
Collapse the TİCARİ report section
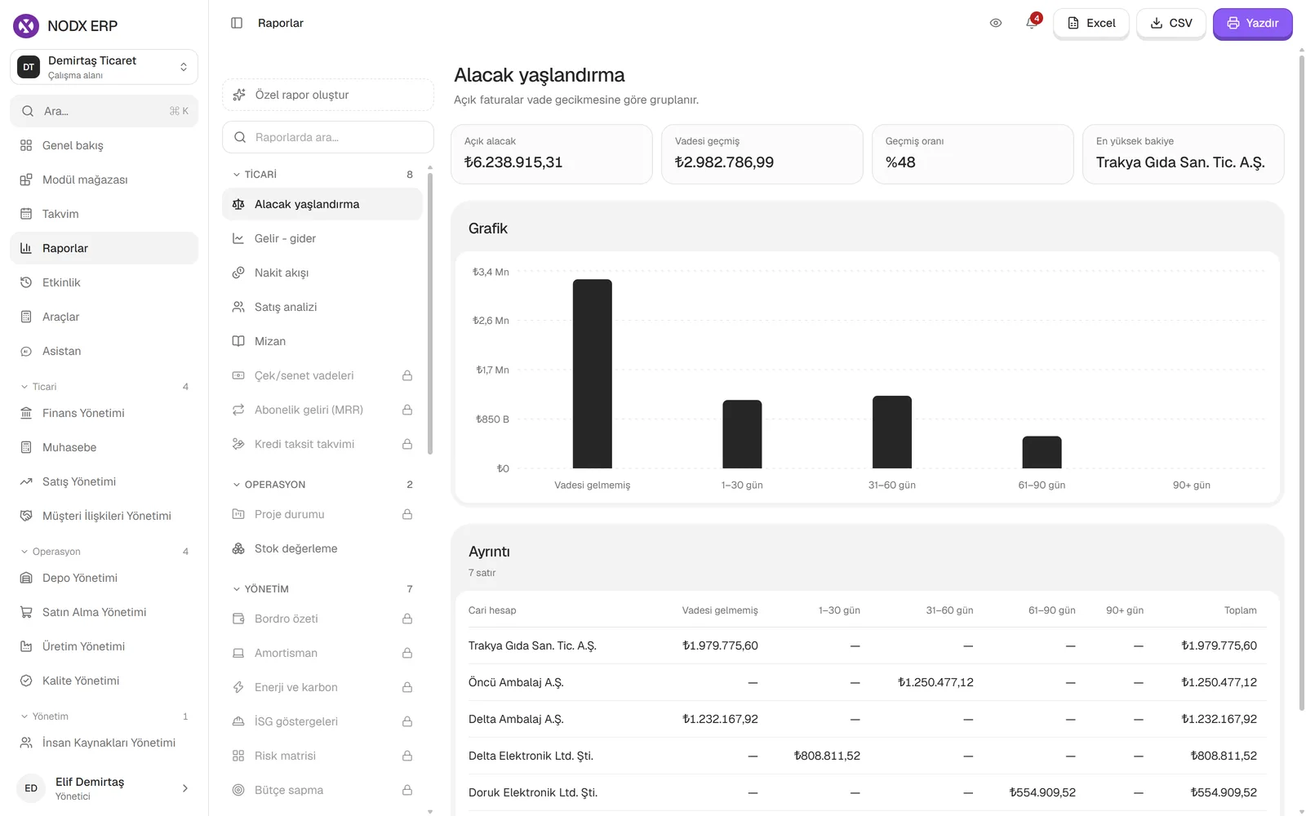click(322, 175)
